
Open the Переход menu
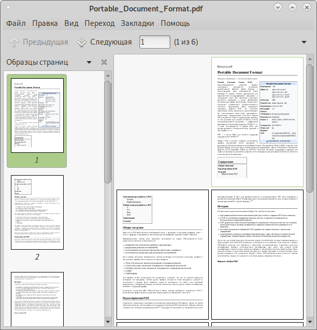point(99,23)
